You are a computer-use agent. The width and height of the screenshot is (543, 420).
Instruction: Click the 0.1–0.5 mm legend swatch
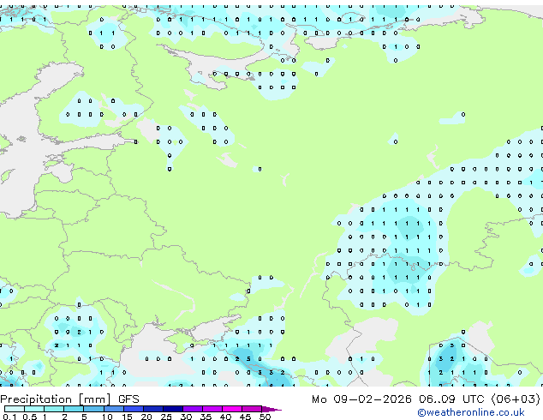coord(15,409)
